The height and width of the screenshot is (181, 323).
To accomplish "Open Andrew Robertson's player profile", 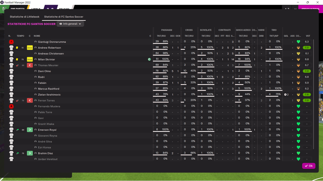I will [49, 48].
